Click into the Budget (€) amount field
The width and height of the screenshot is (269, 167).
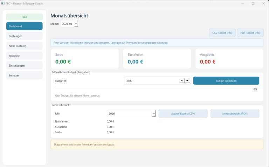[x=151, y=81]
